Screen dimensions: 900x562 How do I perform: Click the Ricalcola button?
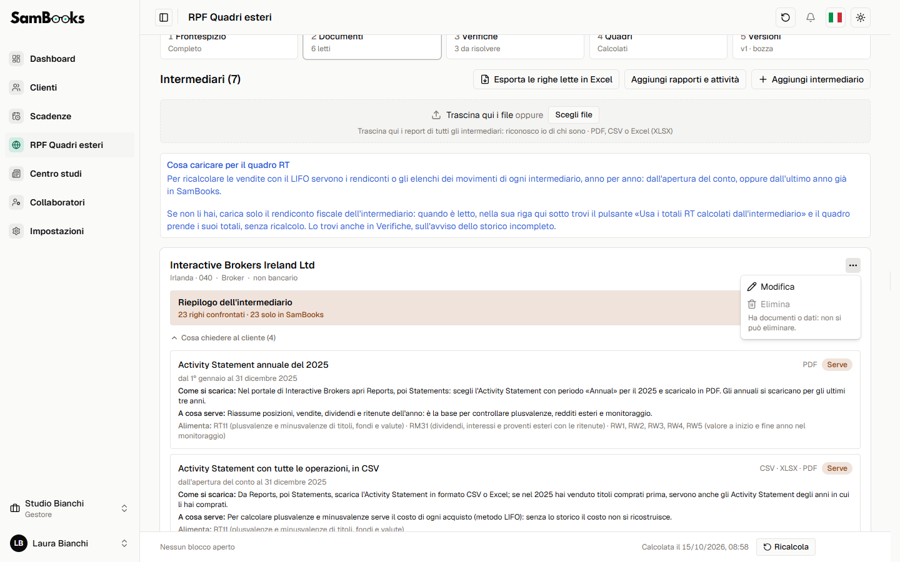pyautogui.click(x=786, y=547)
